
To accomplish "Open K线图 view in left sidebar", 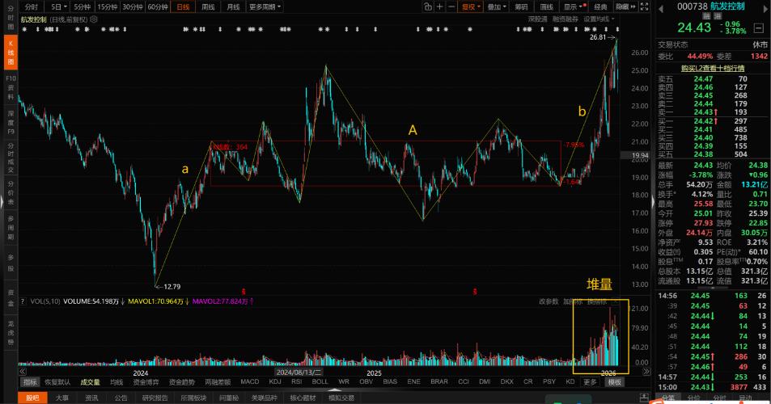I will (11, 53).
